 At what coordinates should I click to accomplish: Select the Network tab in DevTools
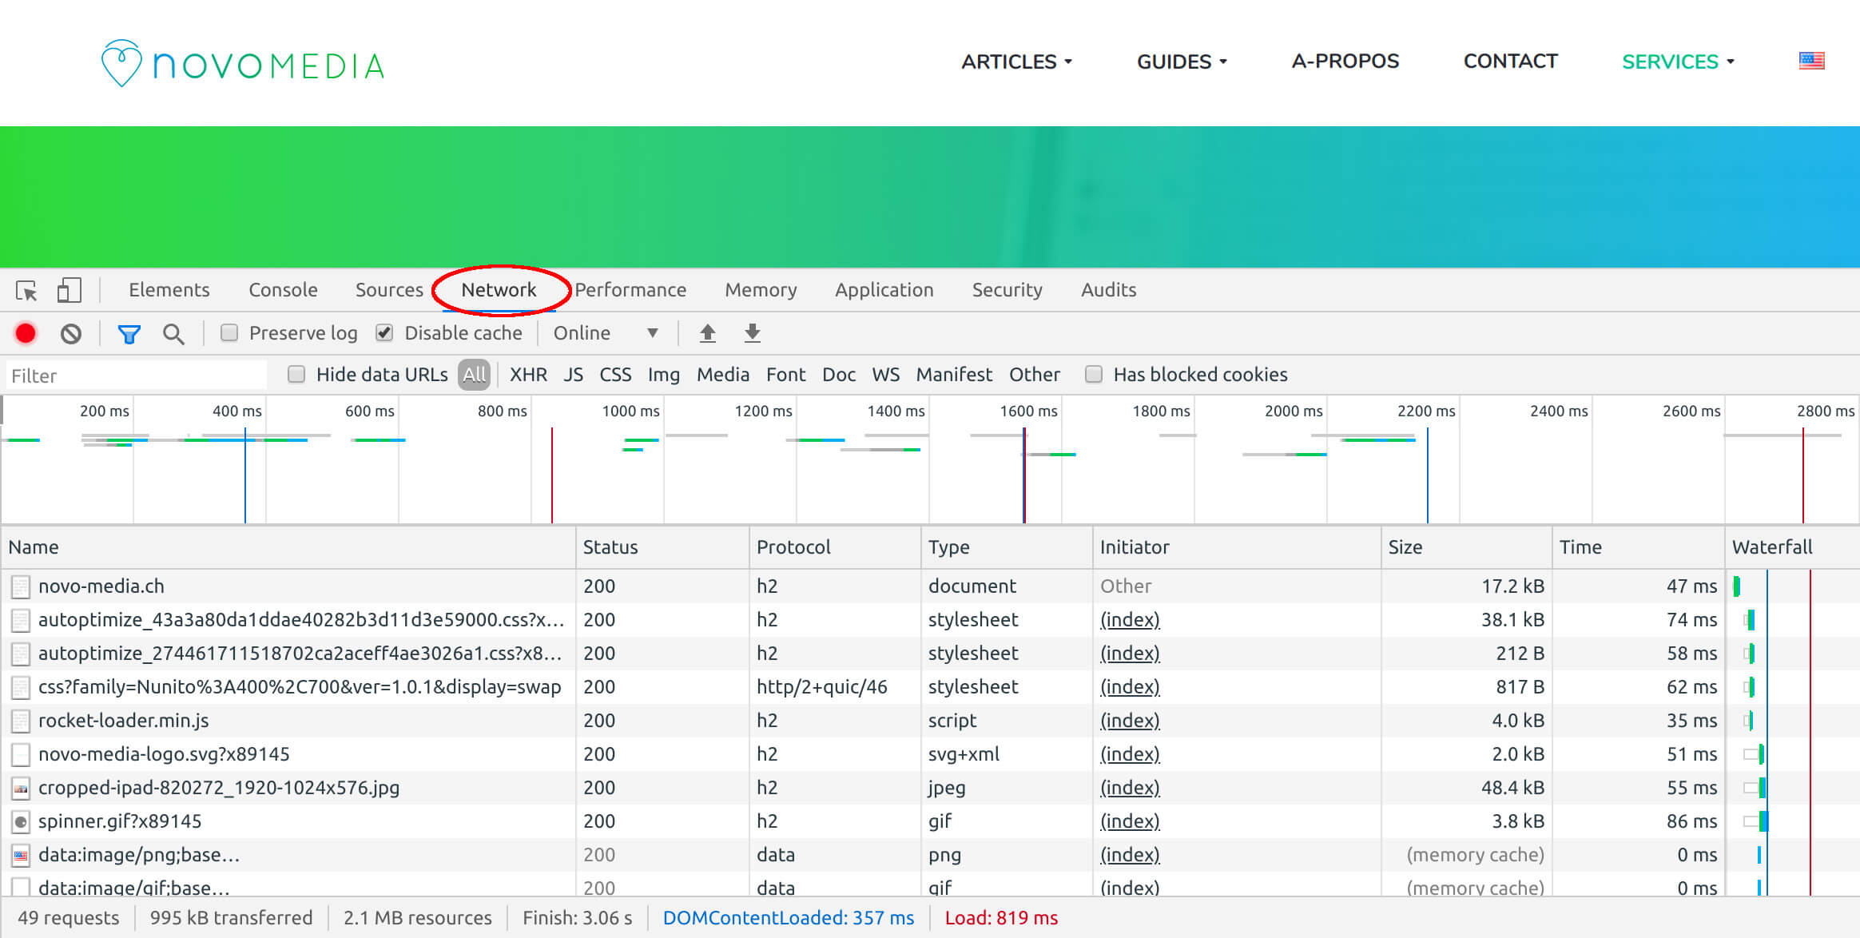499,289
